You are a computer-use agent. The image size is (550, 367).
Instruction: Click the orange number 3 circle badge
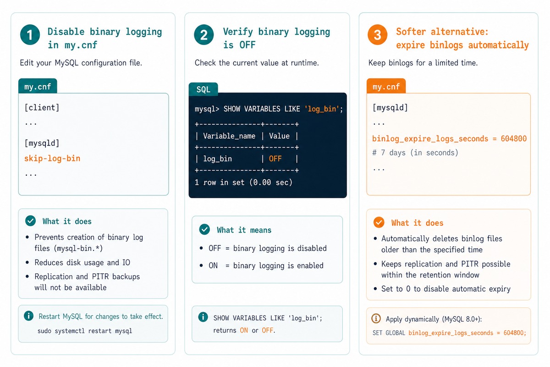378,35
